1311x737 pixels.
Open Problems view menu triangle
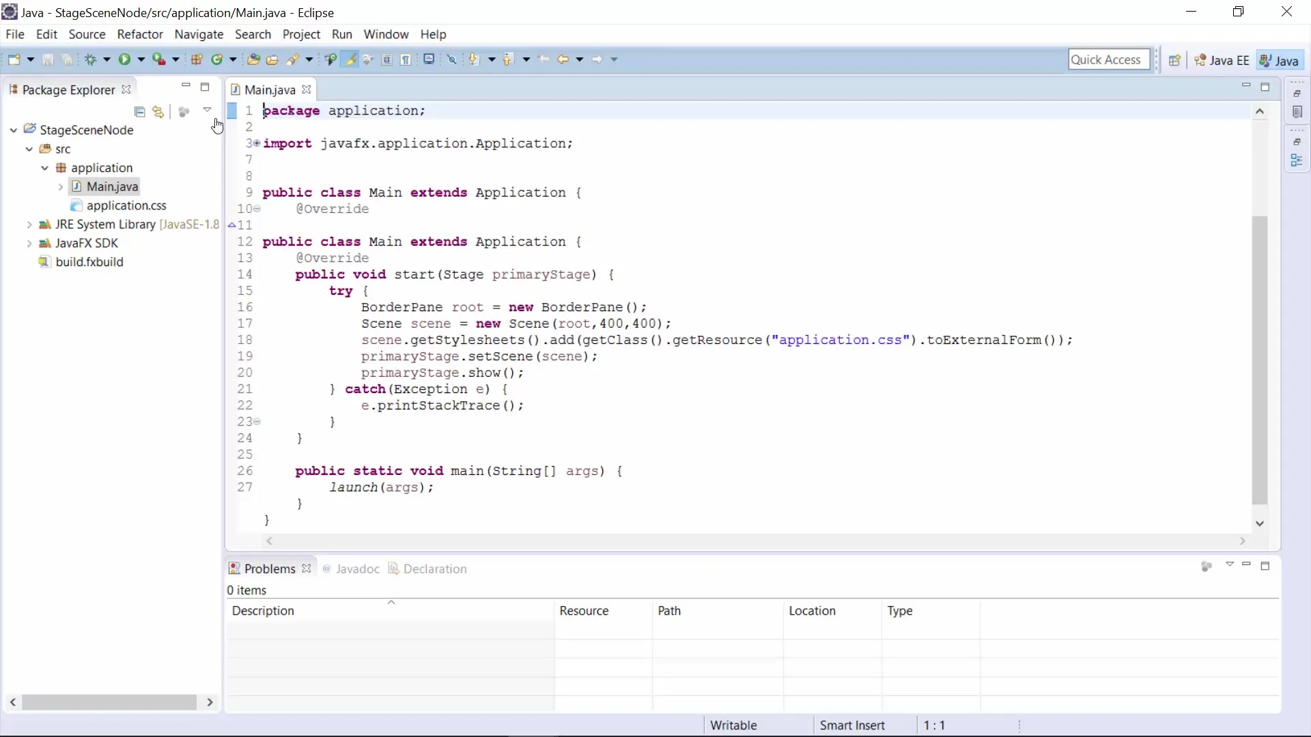1230,564
